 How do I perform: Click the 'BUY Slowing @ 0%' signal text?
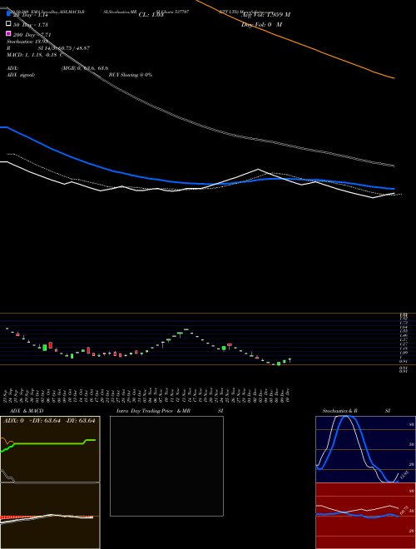131,75
